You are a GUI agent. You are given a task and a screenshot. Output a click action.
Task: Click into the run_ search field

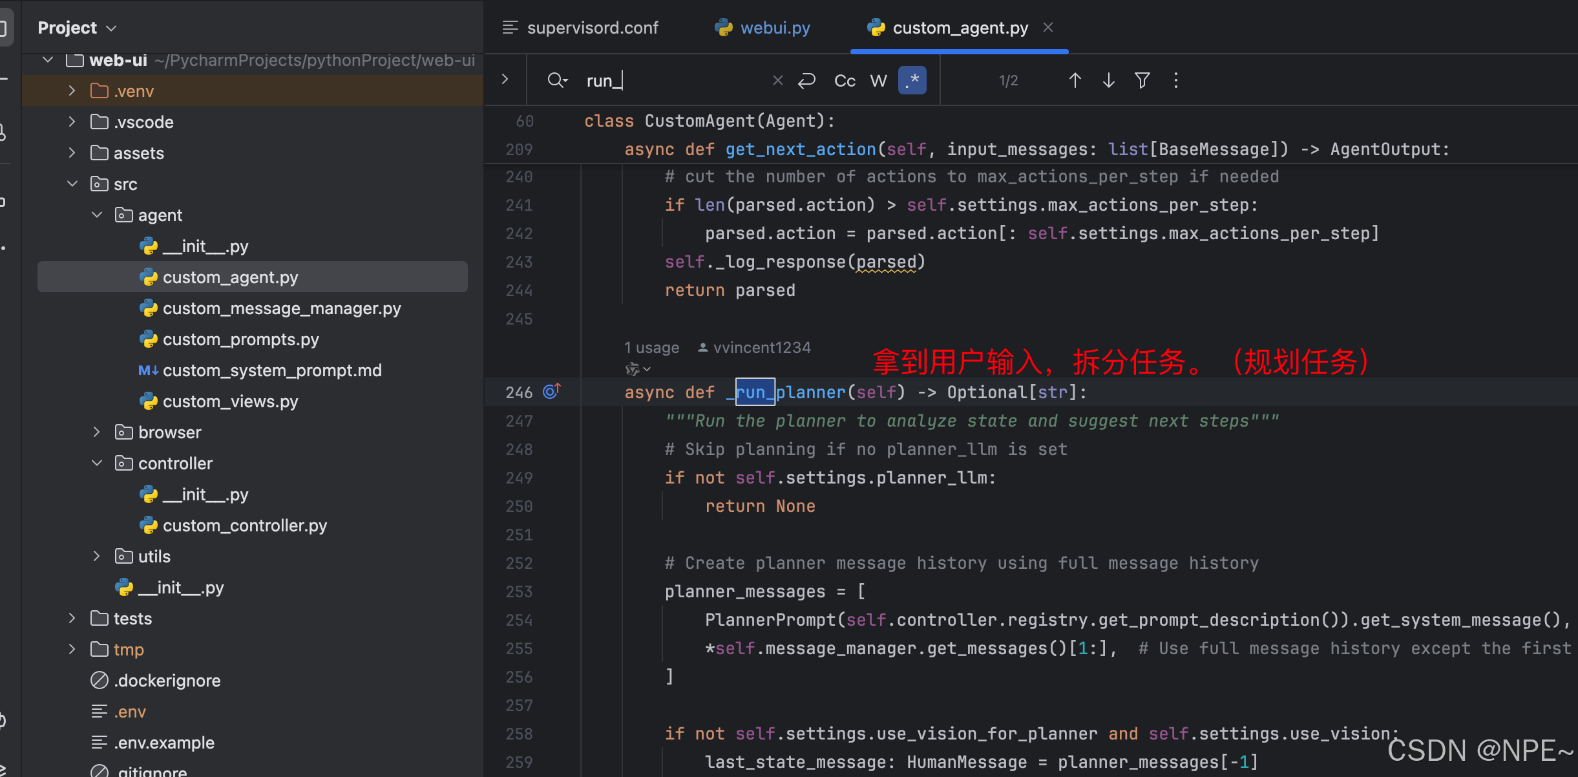672,80
